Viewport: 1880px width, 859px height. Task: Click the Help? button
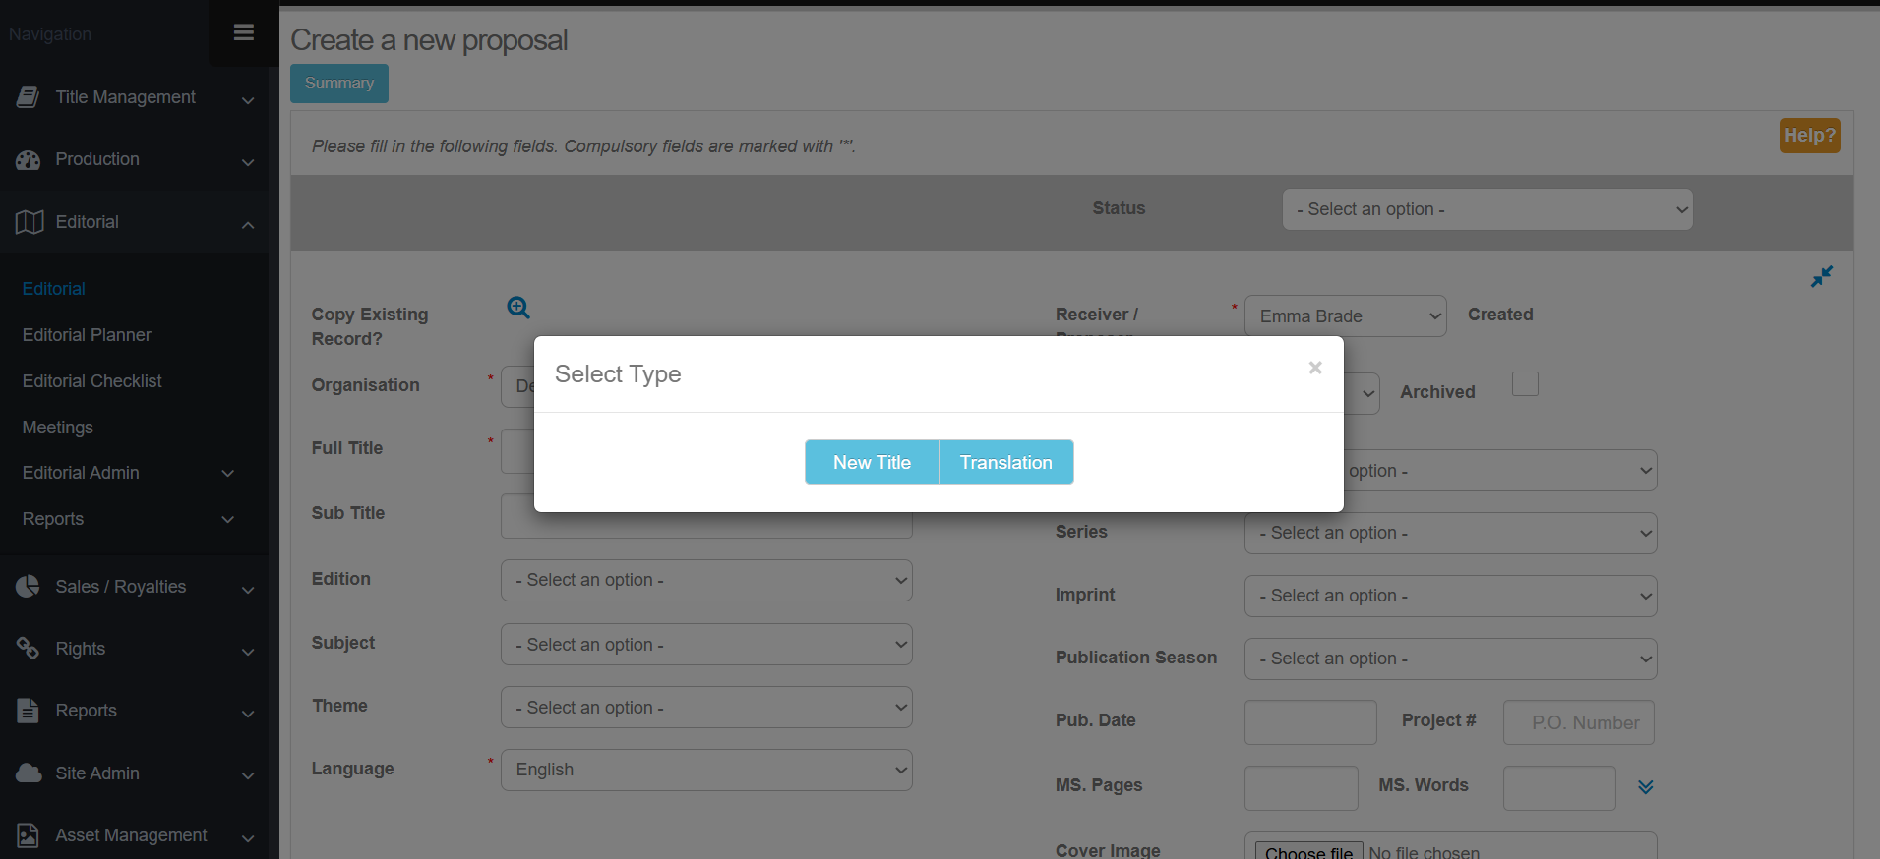tap(1809, 136)
